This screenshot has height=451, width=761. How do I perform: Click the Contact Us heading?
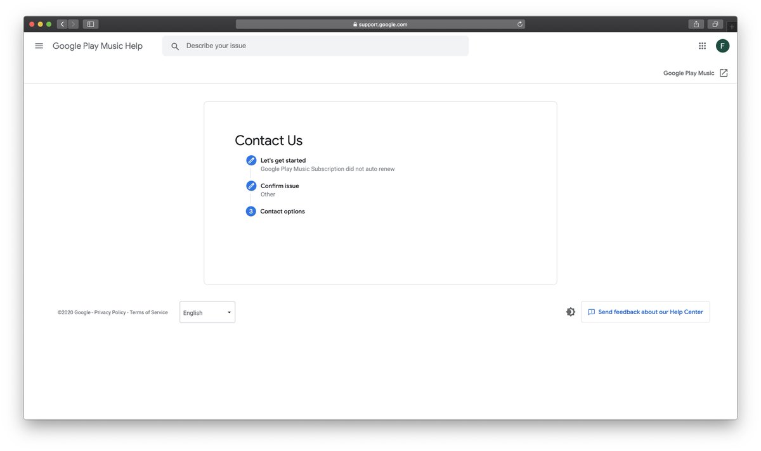[x=269, y=141]
